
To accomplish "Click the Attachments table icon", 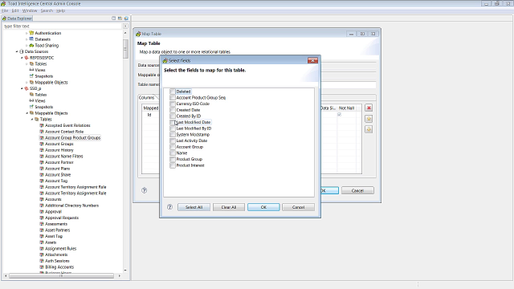I will click(x=42, y=254).
